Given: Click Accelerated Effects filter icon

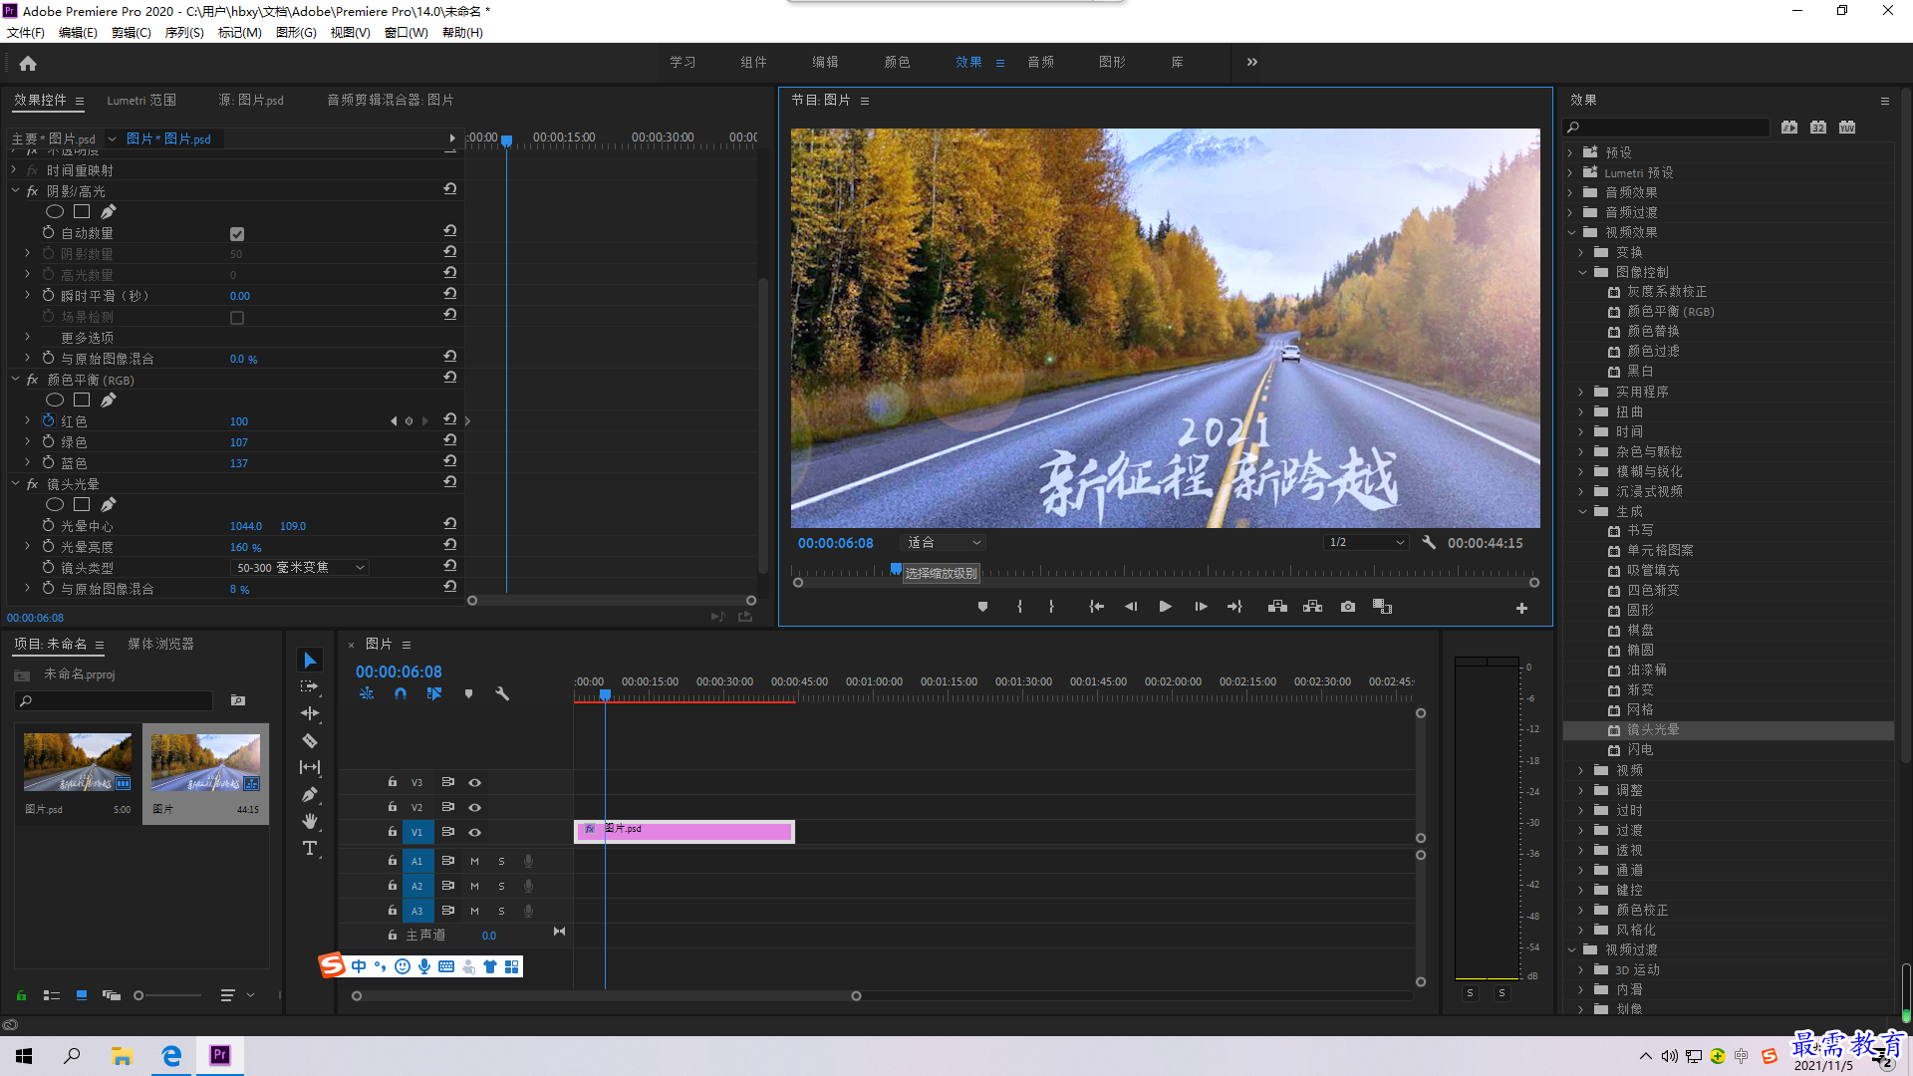Looking at the screenshot, I should [1789, 128].
